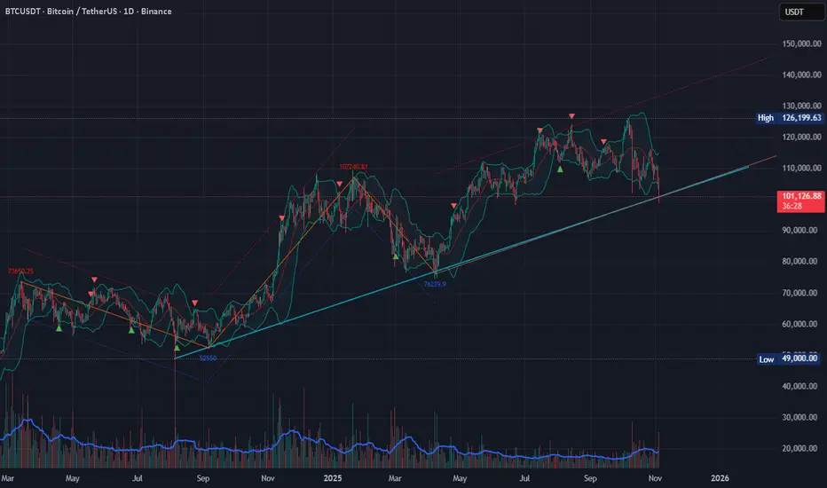The height and width of the screenshot is (488, 827).
Task: Click the 120,000.00 price axis label
Action: point(801,138)
